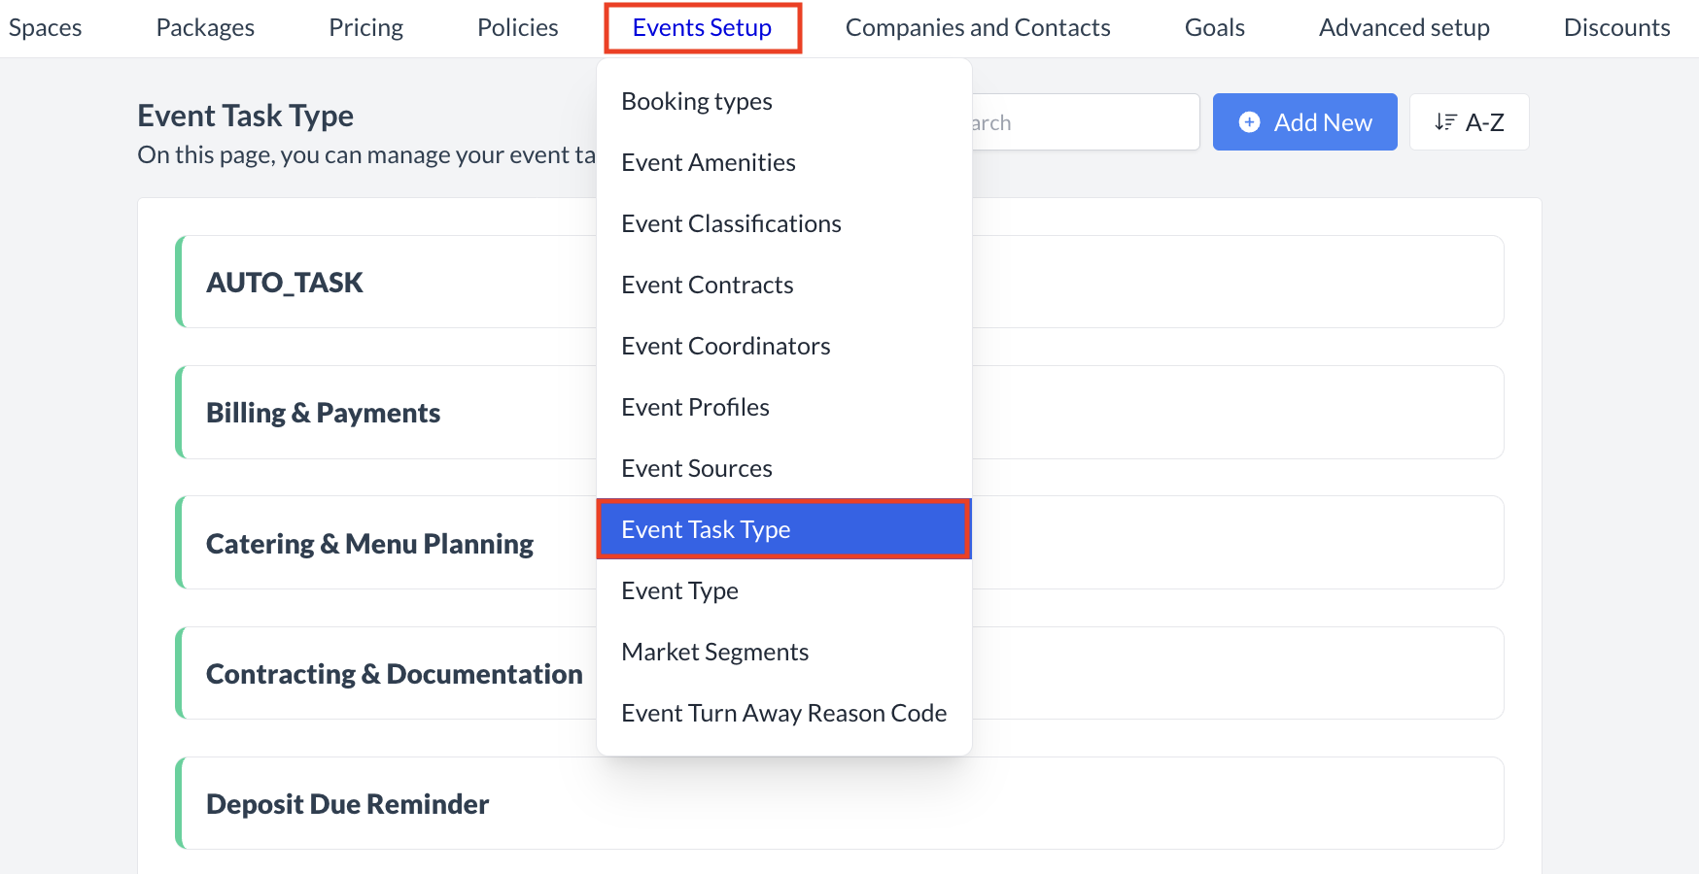Open the Discounts section
This screenshot has width=1699, height=874.
click(1615, 27)
